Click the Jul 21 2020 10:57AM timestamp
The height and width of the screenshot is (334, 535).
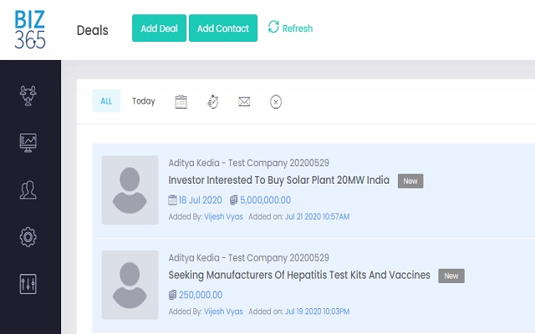(318, 217)
